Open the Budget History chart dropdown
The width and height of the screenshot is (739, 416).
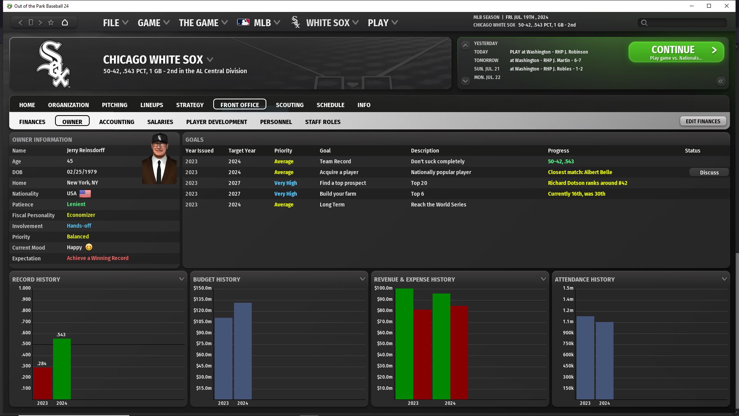click(x=362, y=279)
